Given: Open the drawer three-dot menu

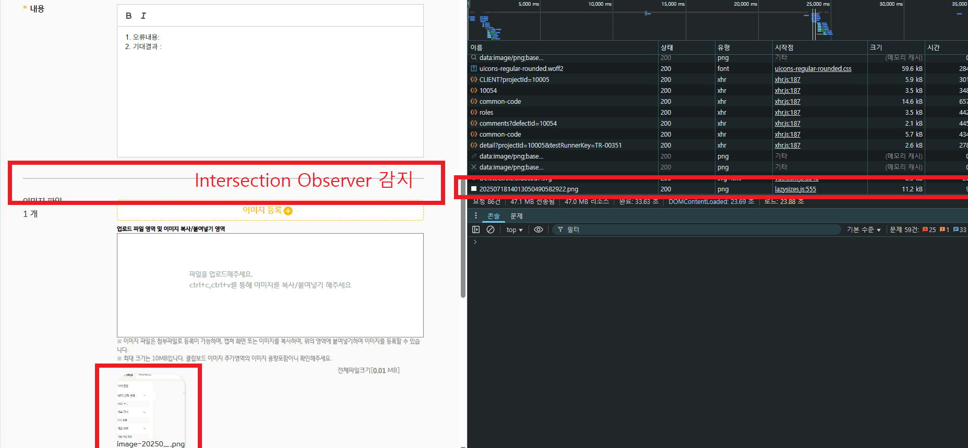Looking at the screenshot, I should click(475, 215).
